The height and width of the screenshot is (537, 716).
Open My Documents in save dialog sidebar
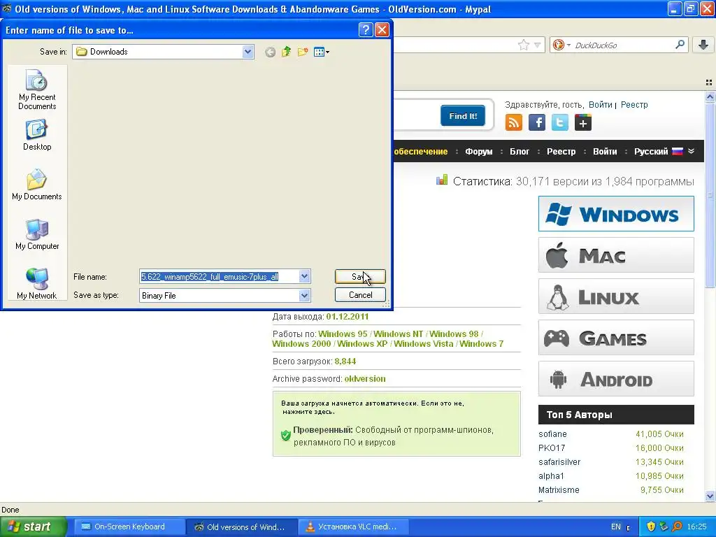[37, 185]
